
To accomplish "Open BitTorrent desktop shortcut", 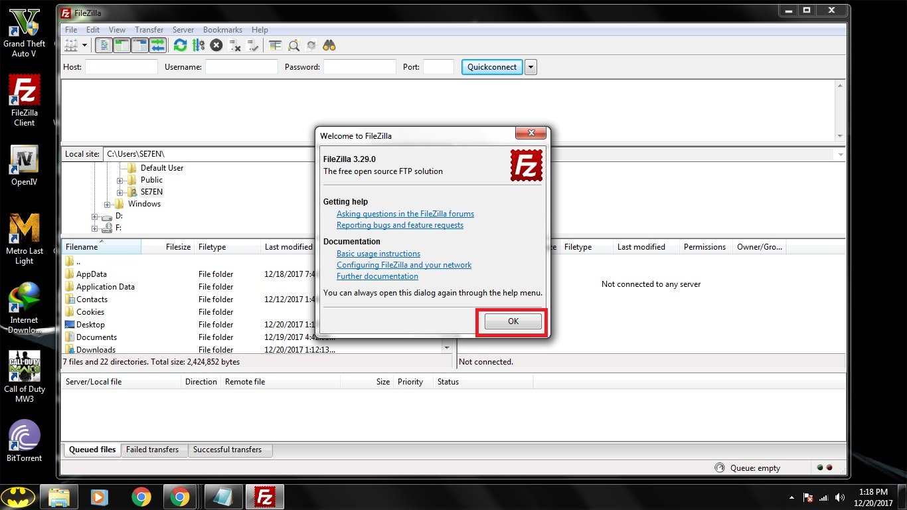I will tap(25, 442).
